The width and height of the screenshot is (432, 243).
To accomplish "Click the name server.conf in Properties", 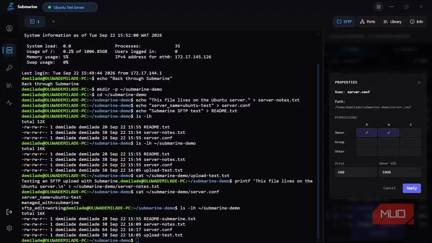I will pos(358,92).
